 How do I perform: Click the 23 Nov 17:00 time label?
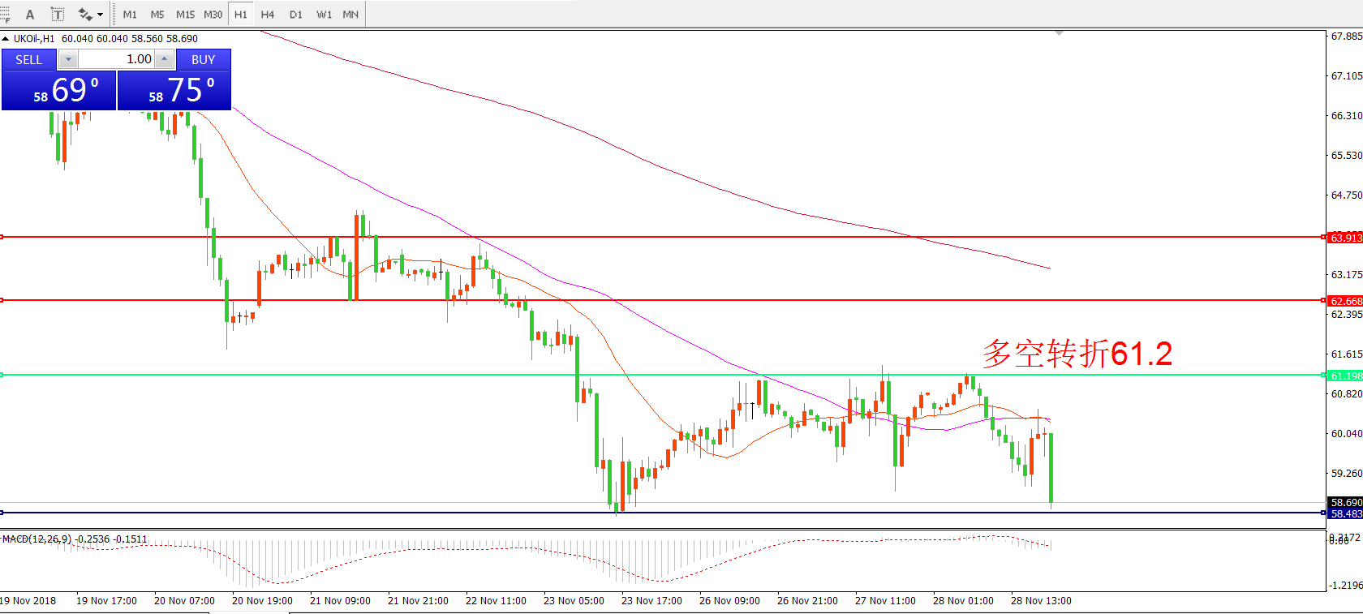651,601
